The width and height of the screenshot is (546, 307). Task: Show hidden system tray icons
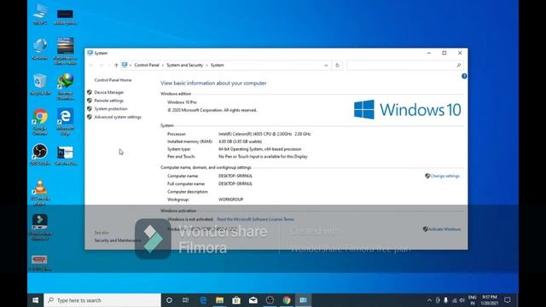tap(429, 300)
